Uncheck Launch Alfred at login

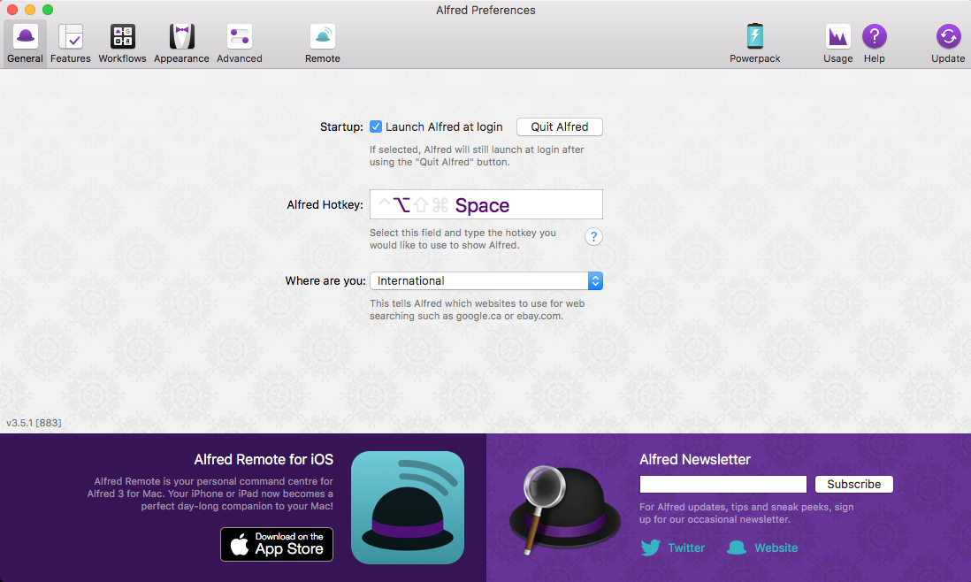[x=376, y=126]
